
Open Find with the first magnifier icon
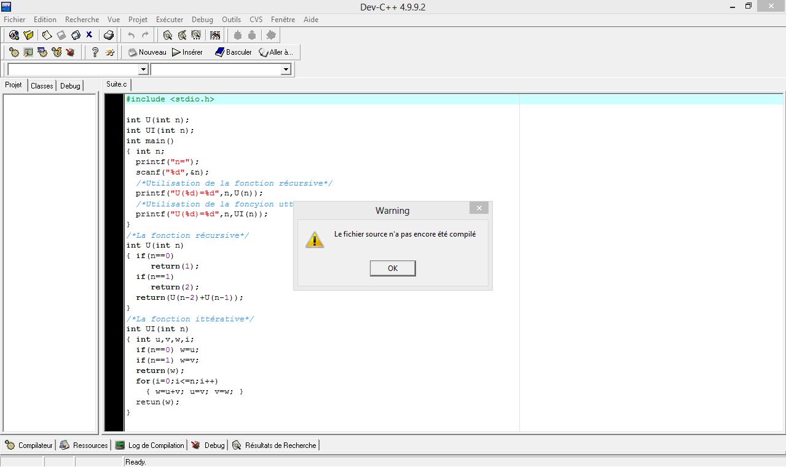[x=167, y=35]
